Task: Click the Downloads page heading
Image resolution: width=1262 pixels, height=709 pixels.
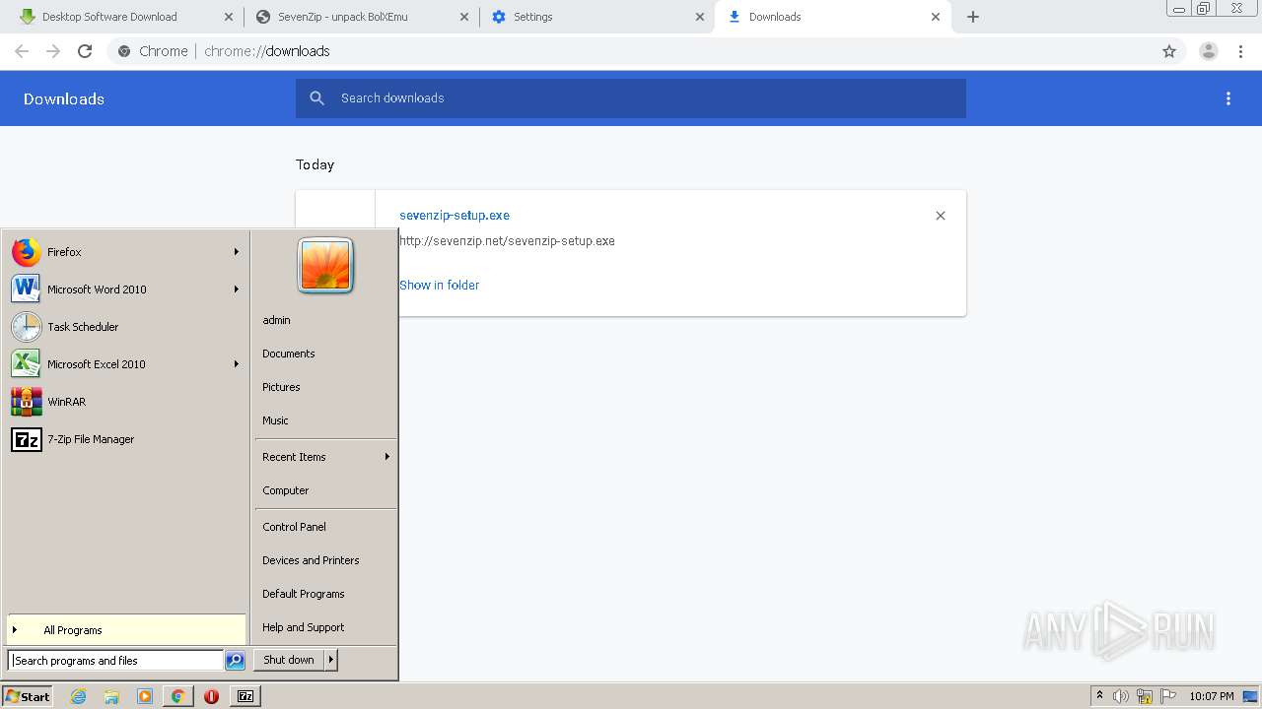Action: point(64,98)
